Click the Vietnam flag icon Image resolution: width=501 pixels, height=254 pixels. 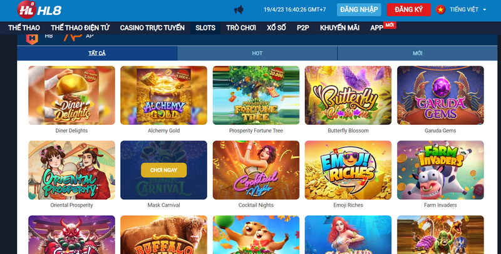[441, 10]
